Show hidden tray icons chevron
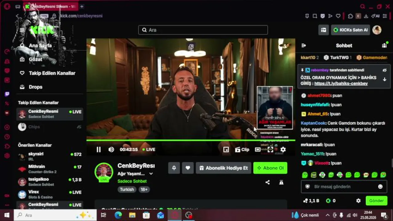The image size is (393, 221). (327, 215)
